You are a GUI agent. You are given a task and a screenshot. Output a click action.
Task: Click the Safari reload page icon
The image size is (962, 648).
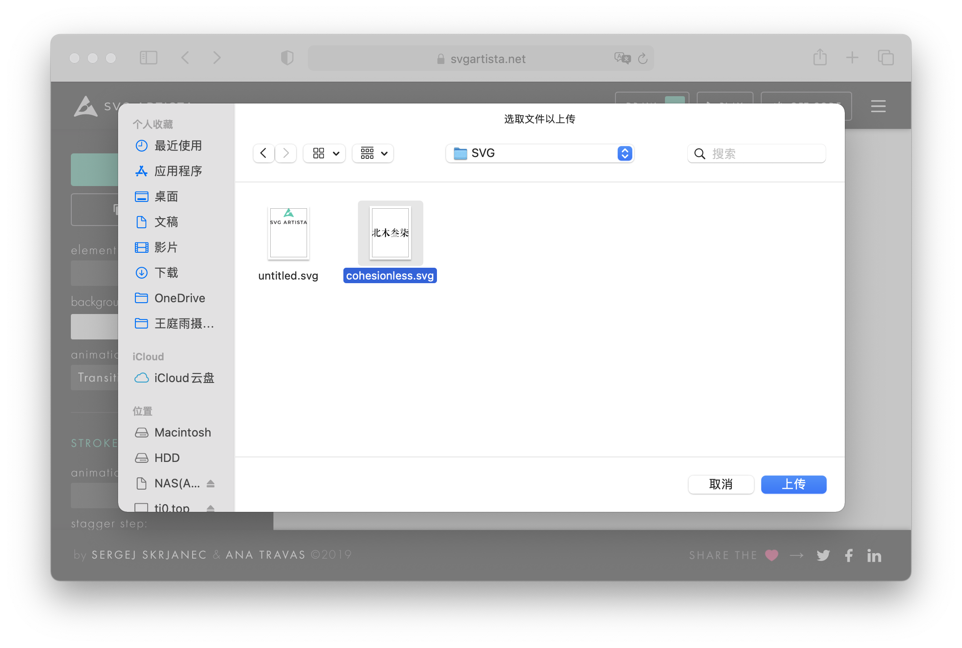(643, 59)
